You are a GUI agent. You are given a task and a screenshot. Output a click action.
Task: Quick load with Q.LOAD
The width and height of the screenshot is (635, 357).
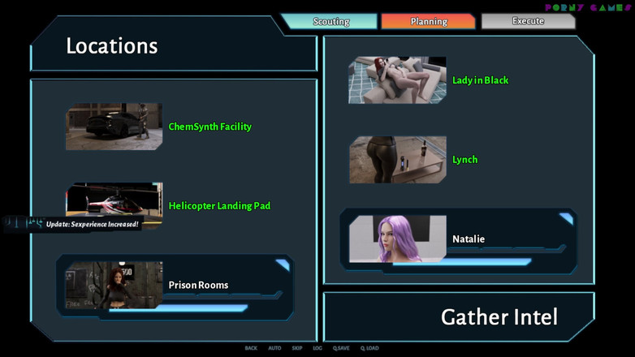click(369, 348)
